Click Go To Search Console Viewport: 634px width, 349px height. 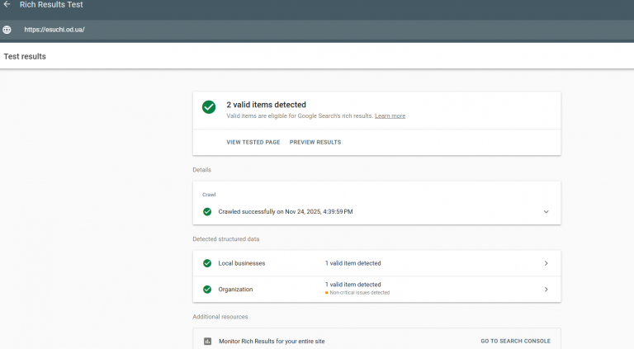tap(515, 341)
